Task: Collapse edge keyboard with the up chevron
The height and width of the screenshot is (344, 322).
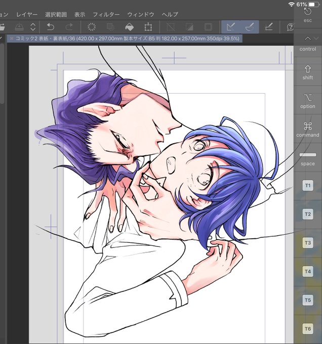Action: tap(308, 38)
